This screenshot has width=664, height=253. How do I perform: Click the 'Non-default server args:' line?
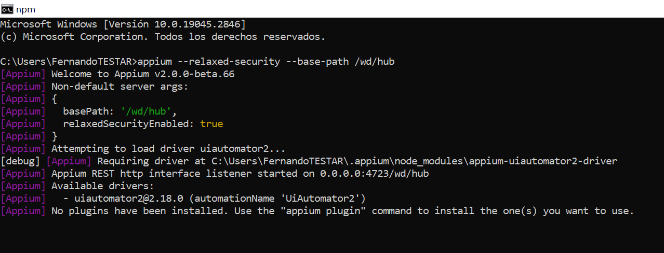click(x=120, y=87)
